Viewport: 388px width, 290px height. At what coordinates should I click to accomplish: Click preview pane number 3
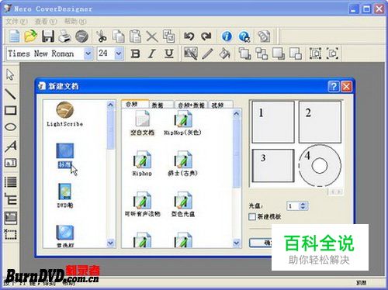point(273,165)
